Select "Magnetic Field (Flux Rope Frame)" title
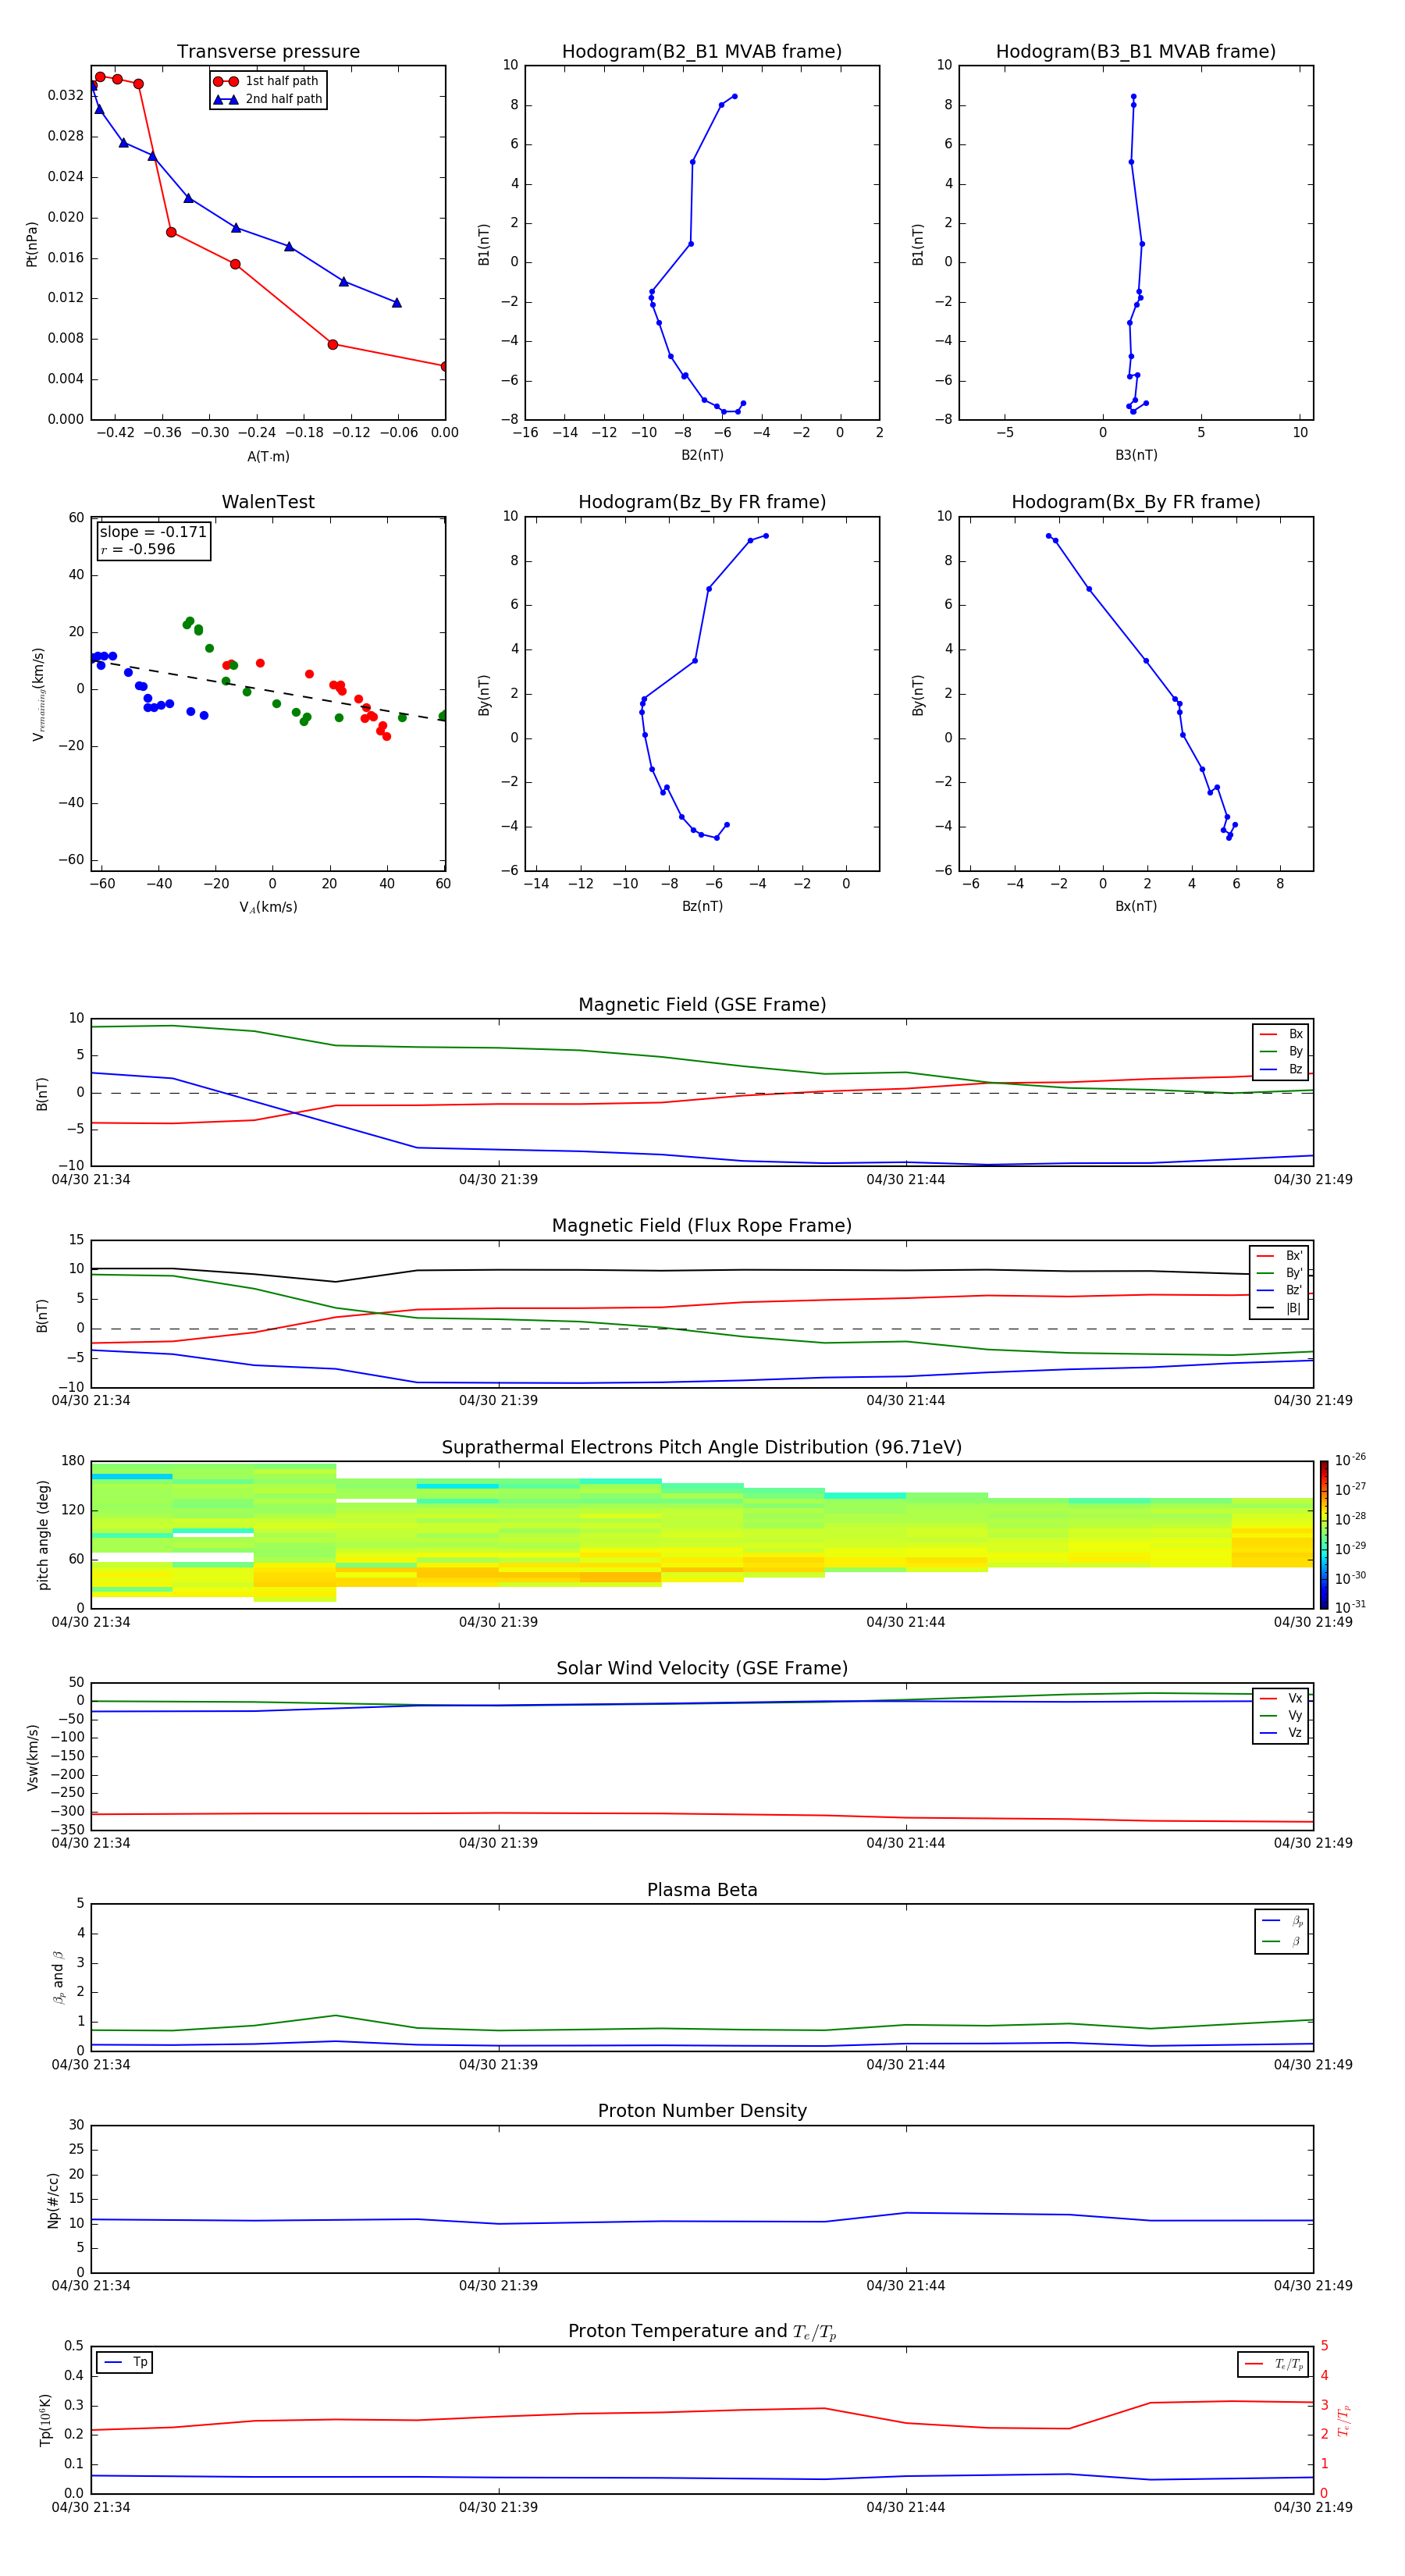The height and width of the screenshot is (2576, 1405). [x=702, y=1225]
